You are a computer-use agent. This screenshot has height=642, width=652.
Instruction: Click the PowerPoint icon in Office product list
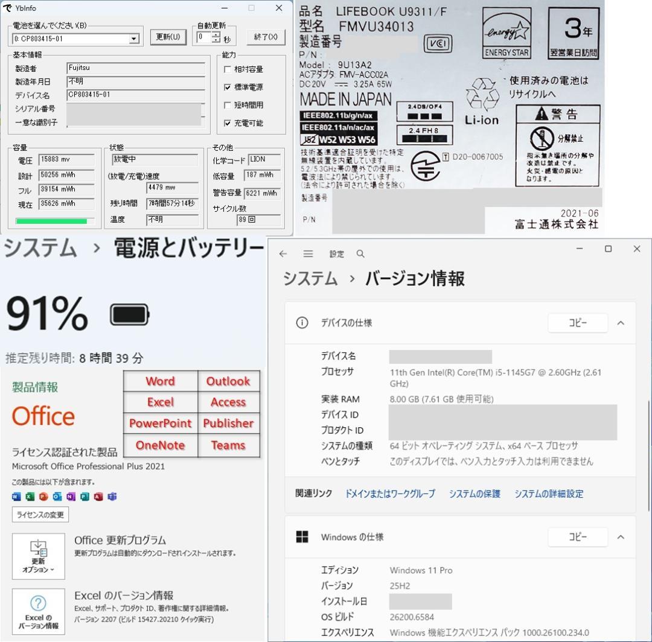point(43,497)
